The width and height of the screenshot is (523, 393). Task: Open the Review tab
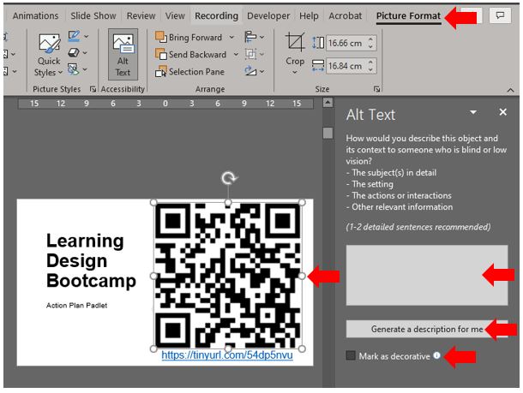[x=141, y=15]
